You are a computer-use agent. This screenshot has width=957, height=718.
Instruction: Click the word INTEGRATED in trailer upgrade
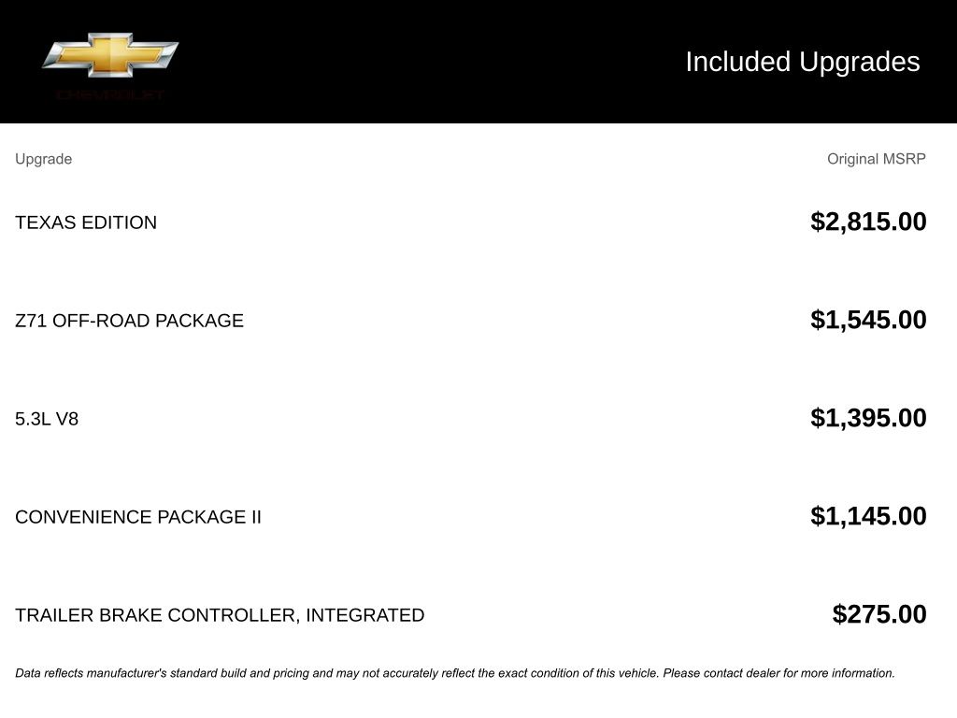pyautogui.click(x=364, y=615)
